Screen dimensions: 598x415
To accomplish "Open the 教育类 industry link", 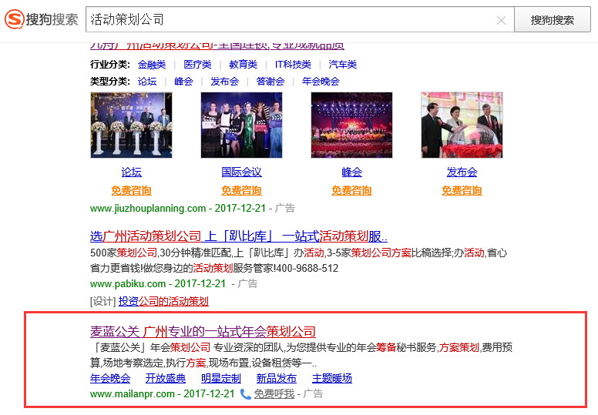I will [x=244, y=65].
